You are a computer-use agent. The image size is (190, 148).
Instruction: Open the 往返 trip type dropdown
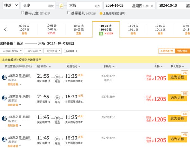point(11,5)
